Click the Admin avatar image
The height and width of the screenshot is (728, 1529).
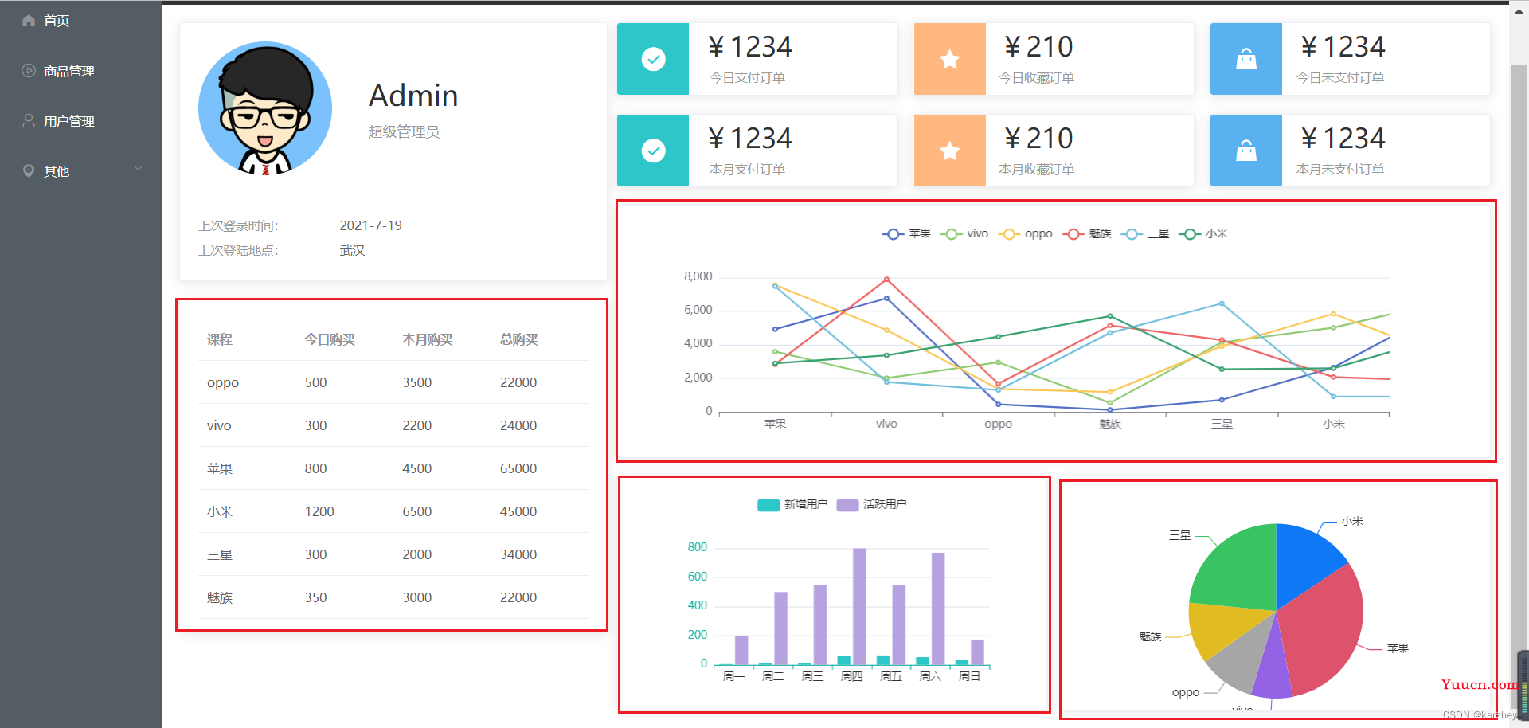point(265,108)
